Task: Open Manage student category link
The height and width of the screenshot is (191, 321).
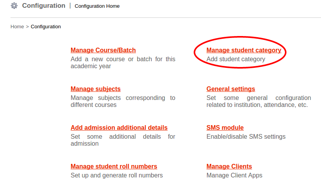Action: [244, 50]
